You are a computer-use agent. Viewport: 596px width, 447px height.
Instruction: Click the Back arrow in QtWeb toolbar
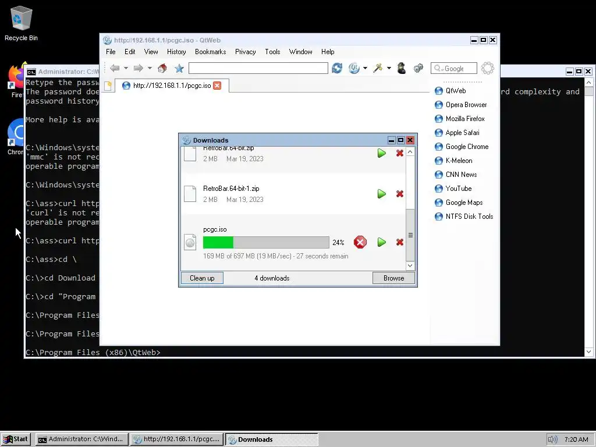tap(115, 68)
